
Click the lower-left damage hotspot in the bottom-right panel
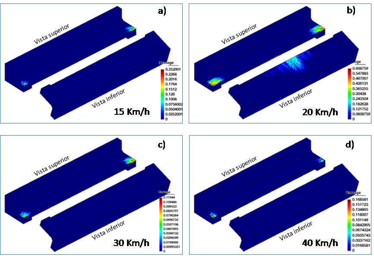[213, 215]
